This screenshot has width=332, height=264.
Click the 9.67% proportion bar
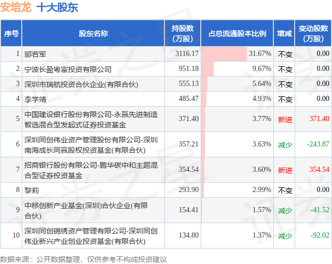(x=208, y=69)
